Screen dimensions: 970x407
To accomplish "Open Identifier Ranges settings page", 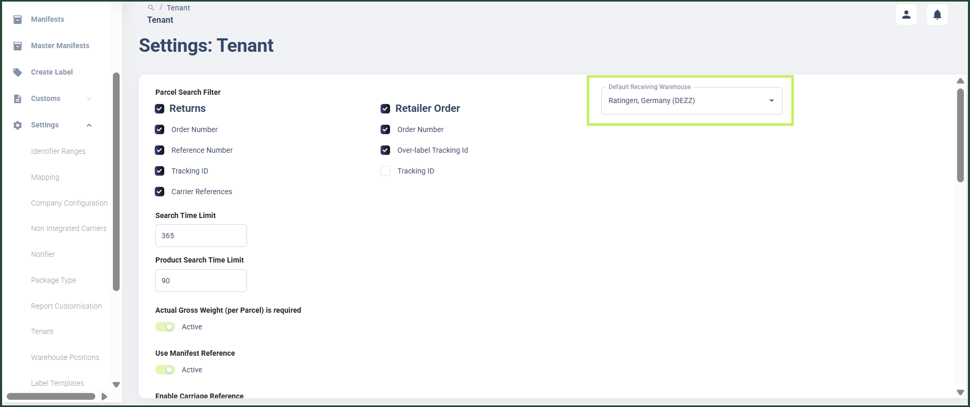I will 59,151.
